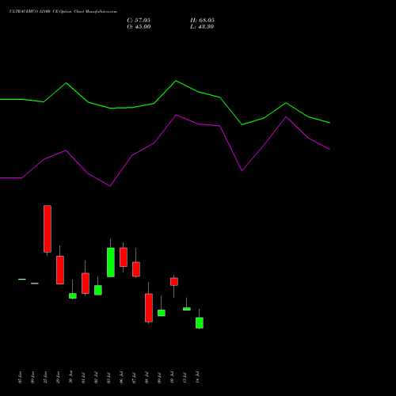This screenshot has width=396, height=396.
Task: Click the 01 Jul date axis label
Action: (83, 378)
